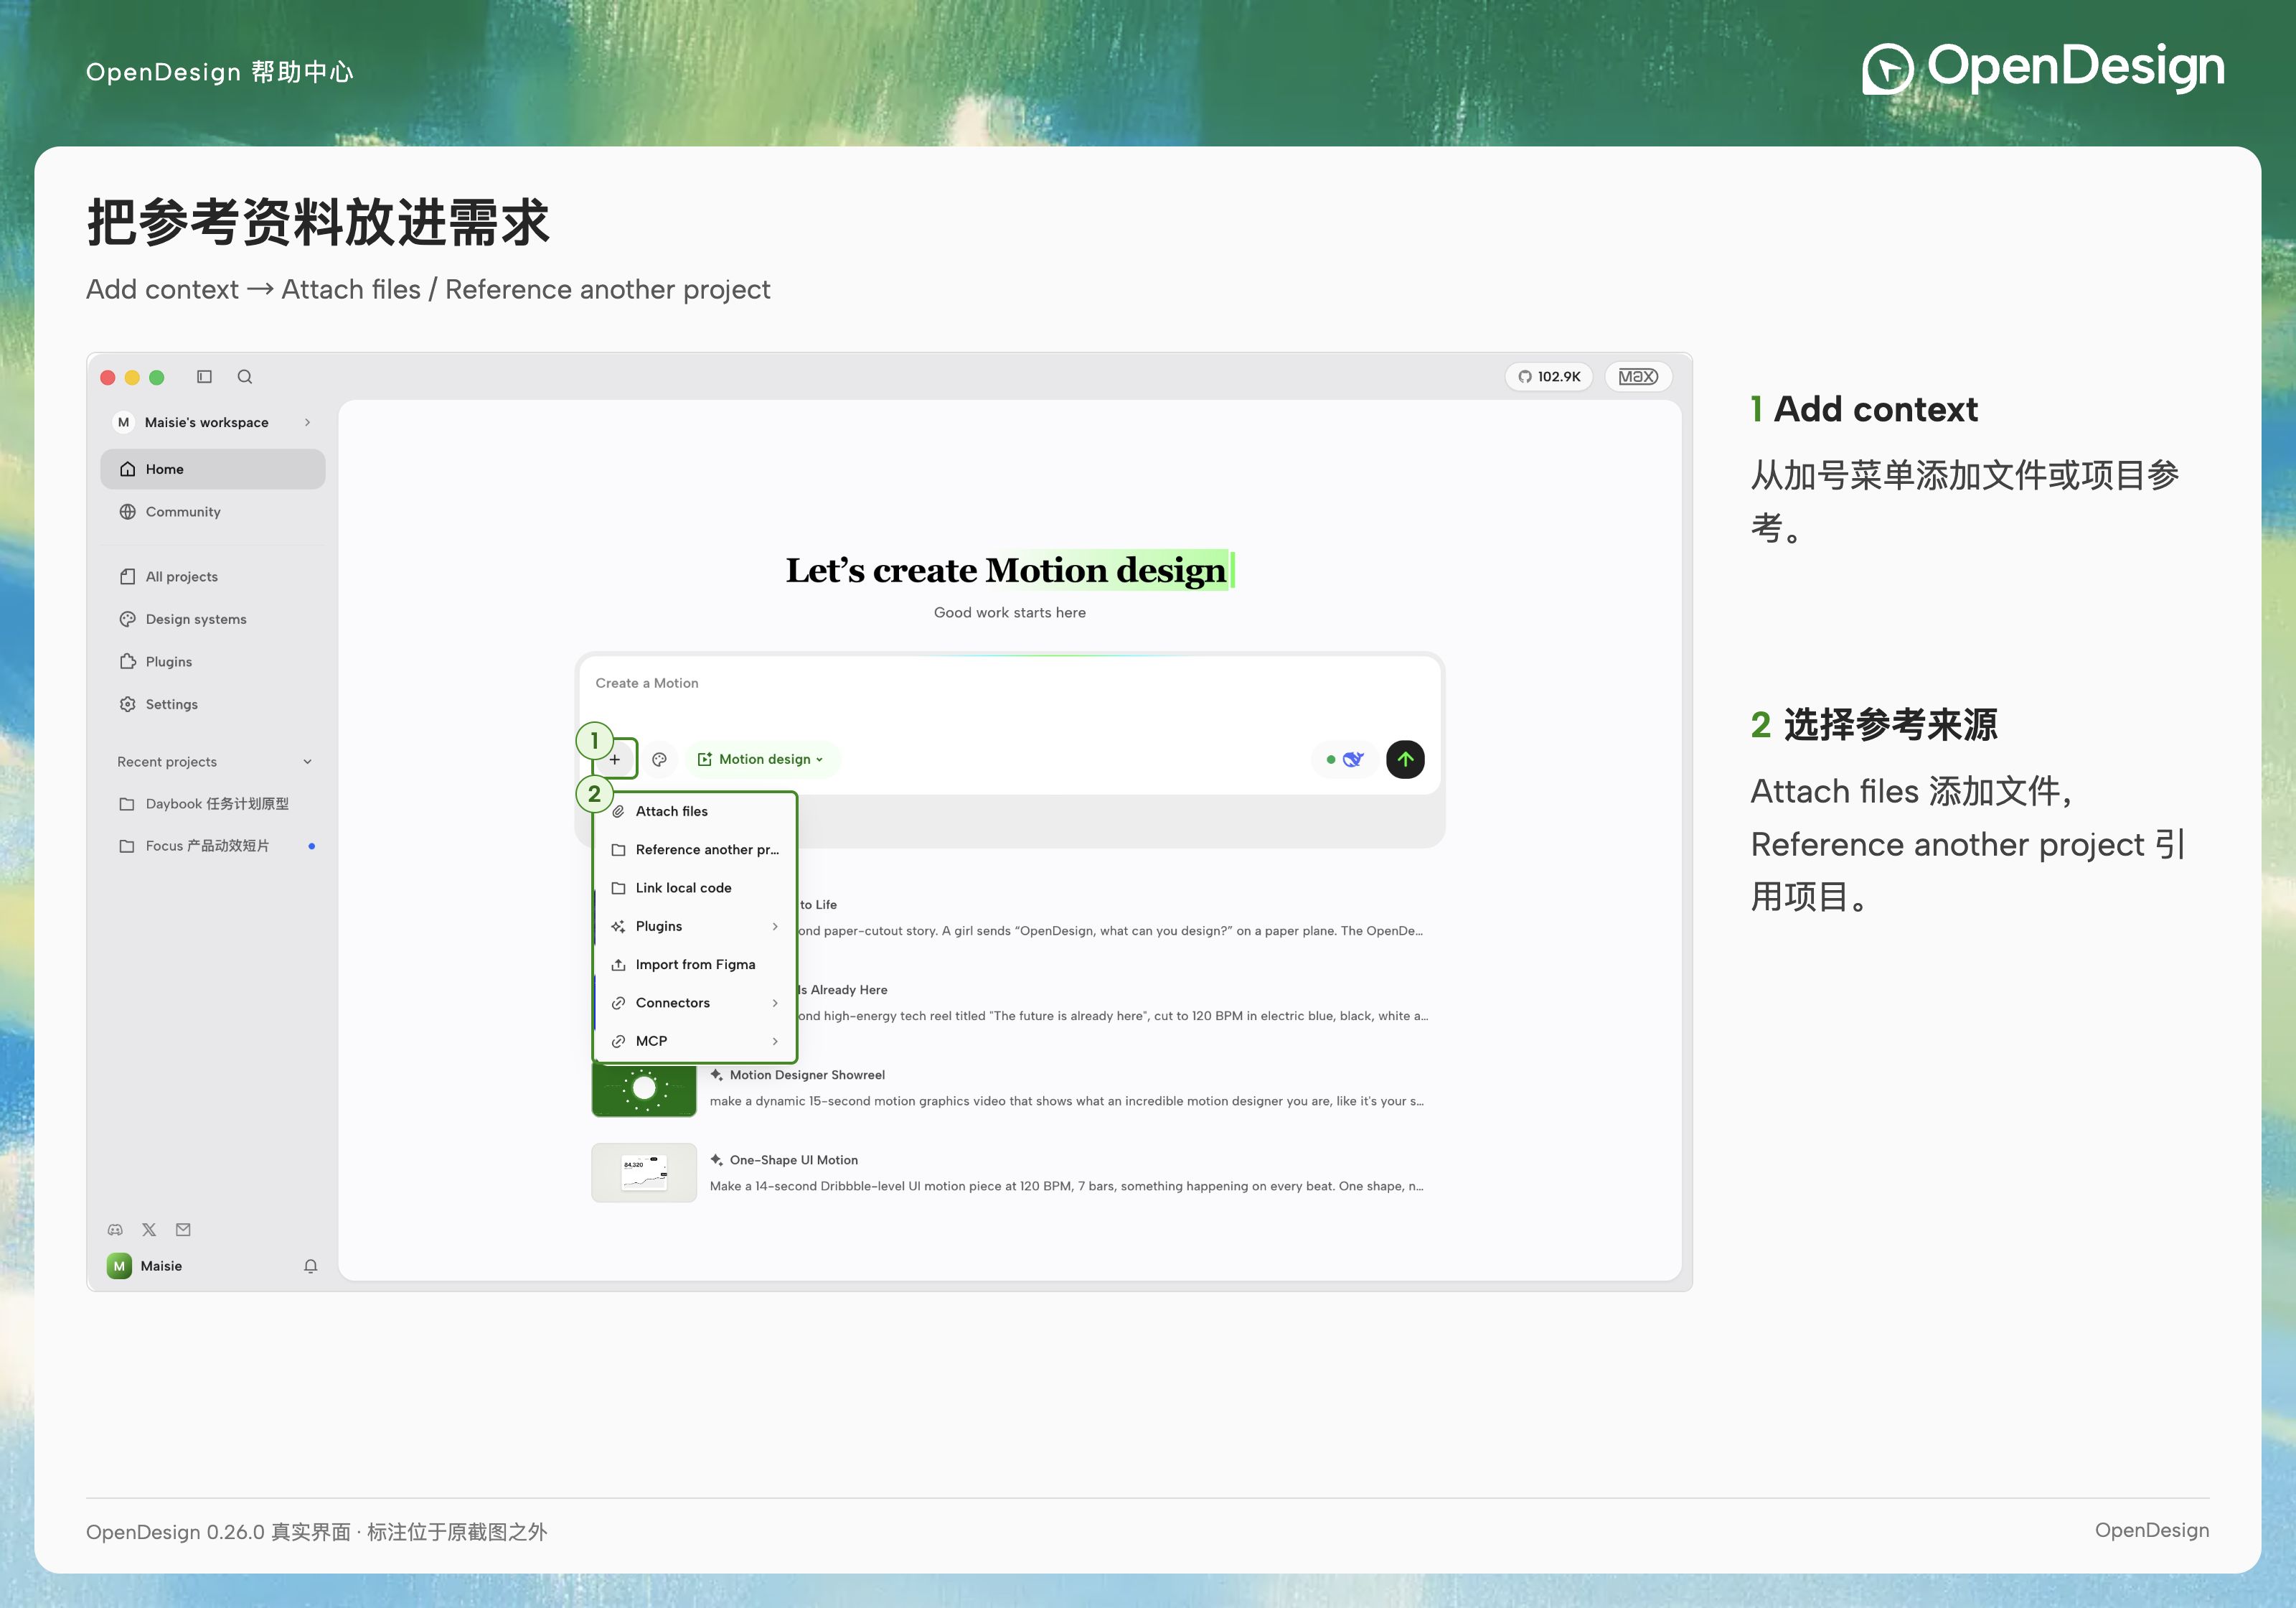Click the Let's create Motion design heading
2296x1608 pixels.
(1009, 571)
